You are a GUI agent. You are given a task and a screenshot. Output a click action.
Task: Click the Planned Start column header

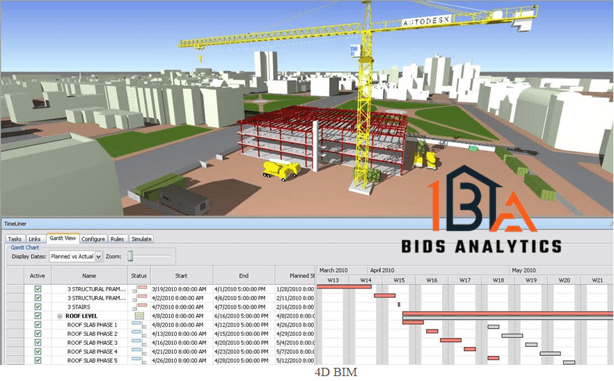pos(296,276)
